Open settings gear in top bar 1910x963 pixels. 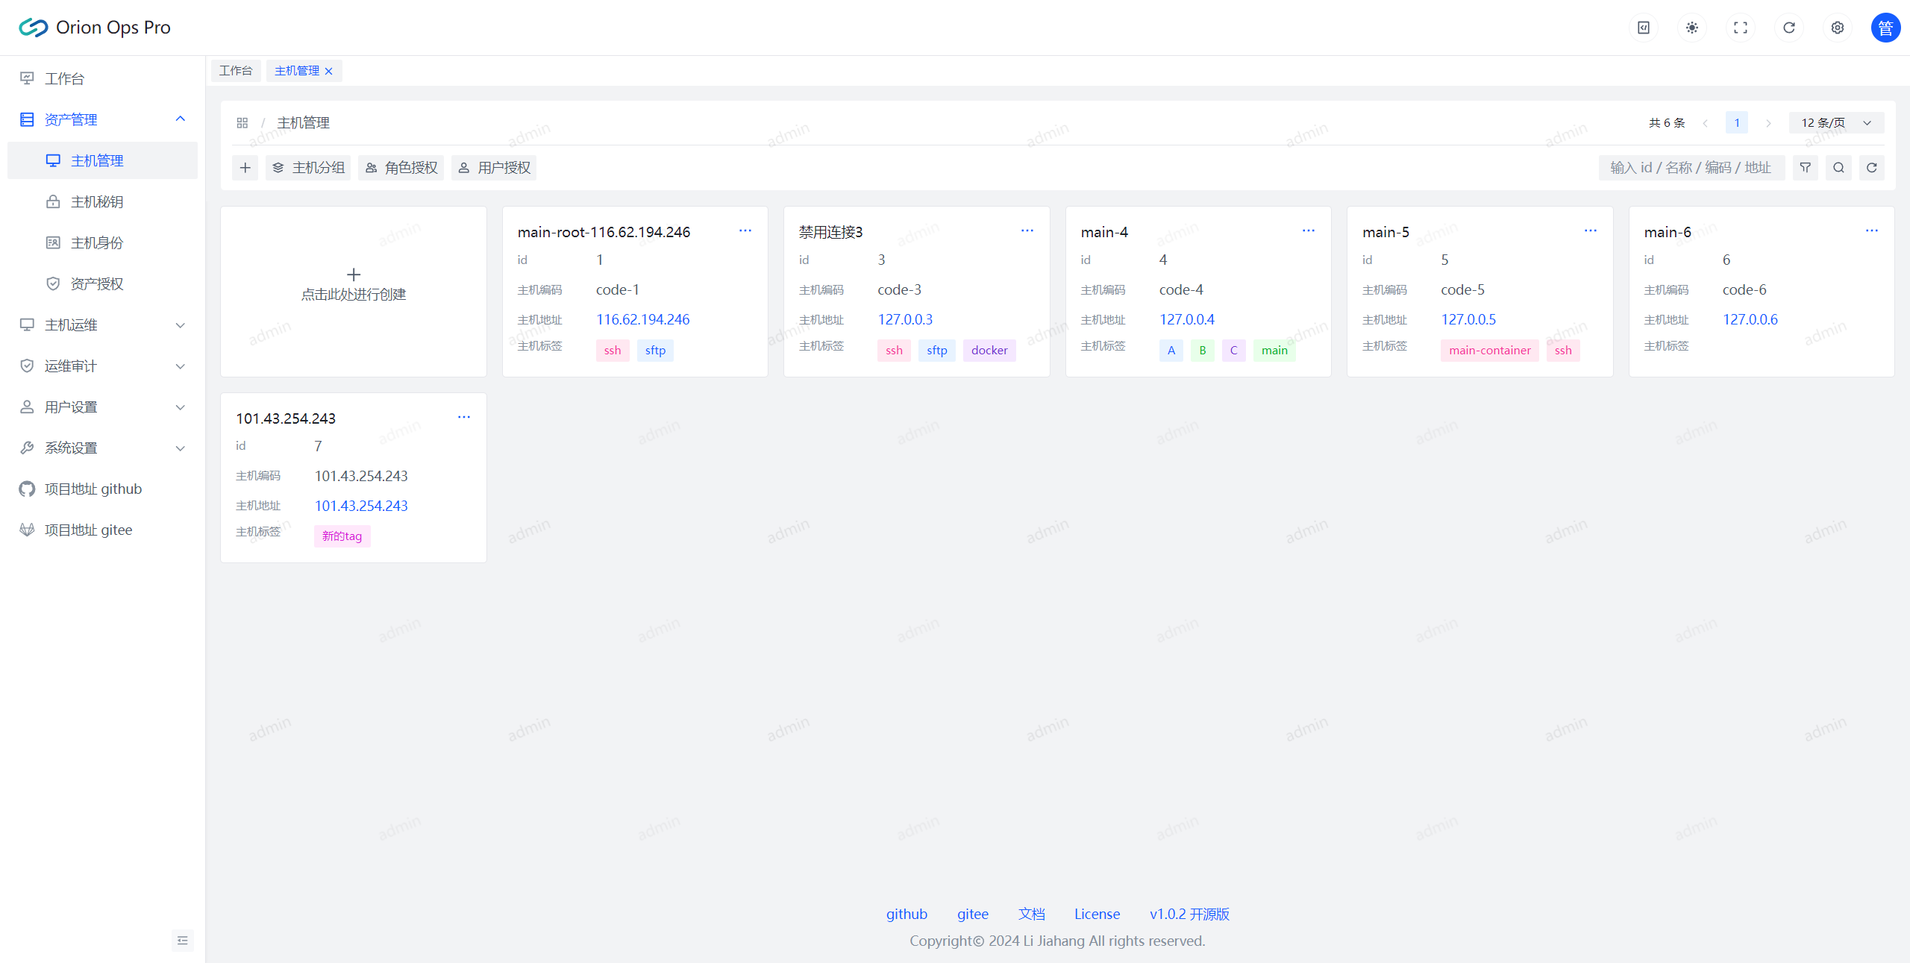point(1837,28)
